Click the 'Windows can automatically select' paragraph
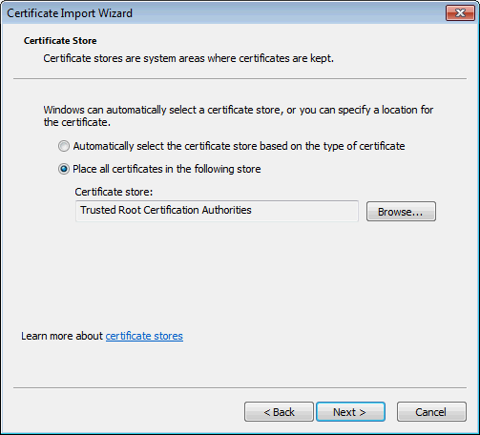The width and height of the screenshot is (480, 435). pyautogui.click(x=239, y=115)
